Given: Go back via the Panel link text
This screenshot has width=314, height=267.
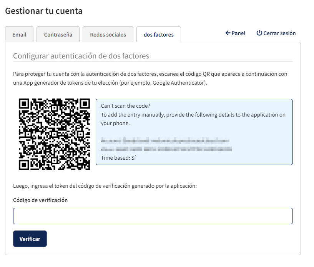Looking at the screenshot, I should (x=238, y=33).
